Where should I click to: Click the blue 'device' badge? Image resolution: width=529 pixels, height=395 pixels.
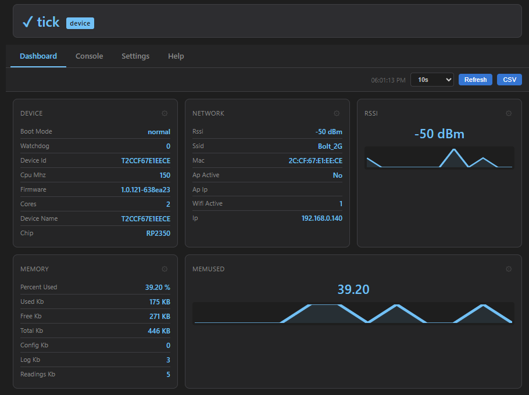point(80,23)
